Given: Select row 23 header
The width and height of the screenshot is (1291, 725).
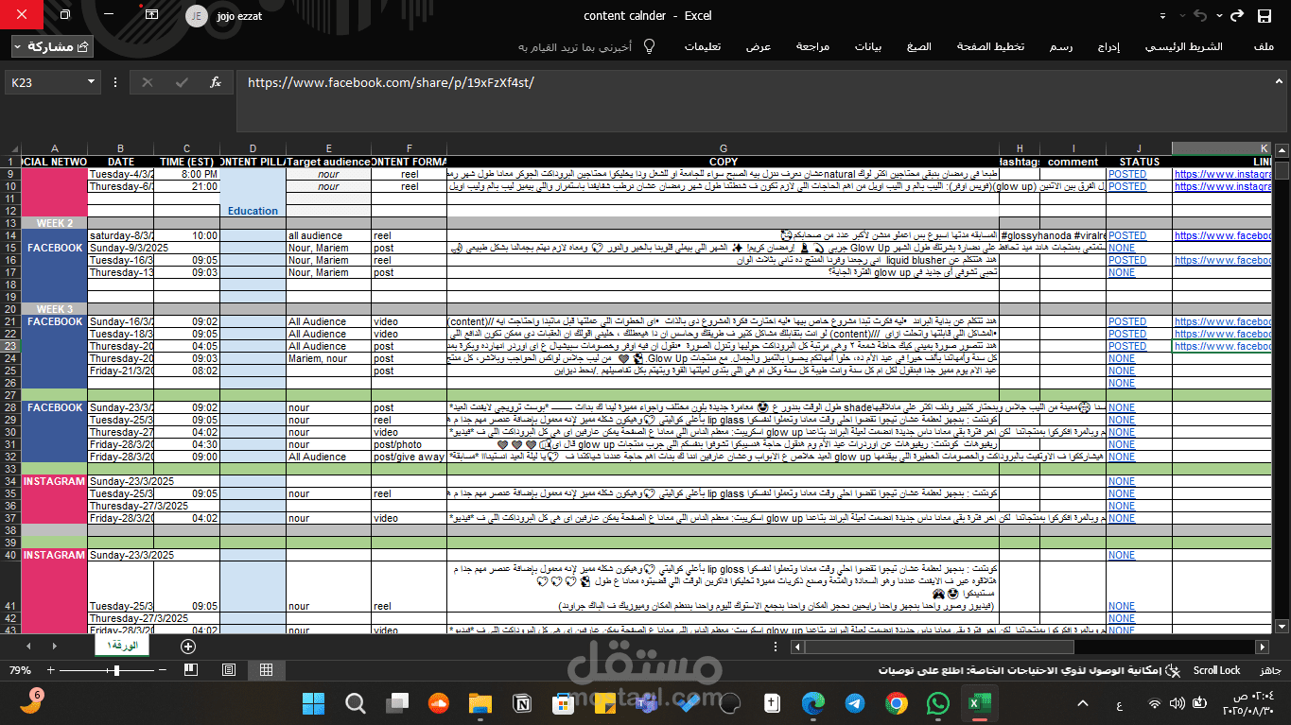Looking at the screenshot, I should click(10, 346).
